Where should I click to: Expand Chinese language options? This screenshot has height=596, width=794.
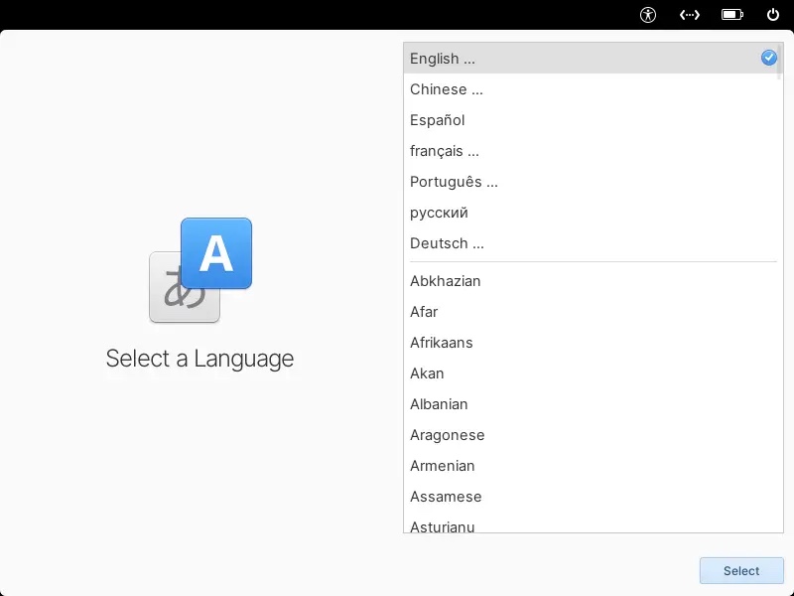click(447, 89)
